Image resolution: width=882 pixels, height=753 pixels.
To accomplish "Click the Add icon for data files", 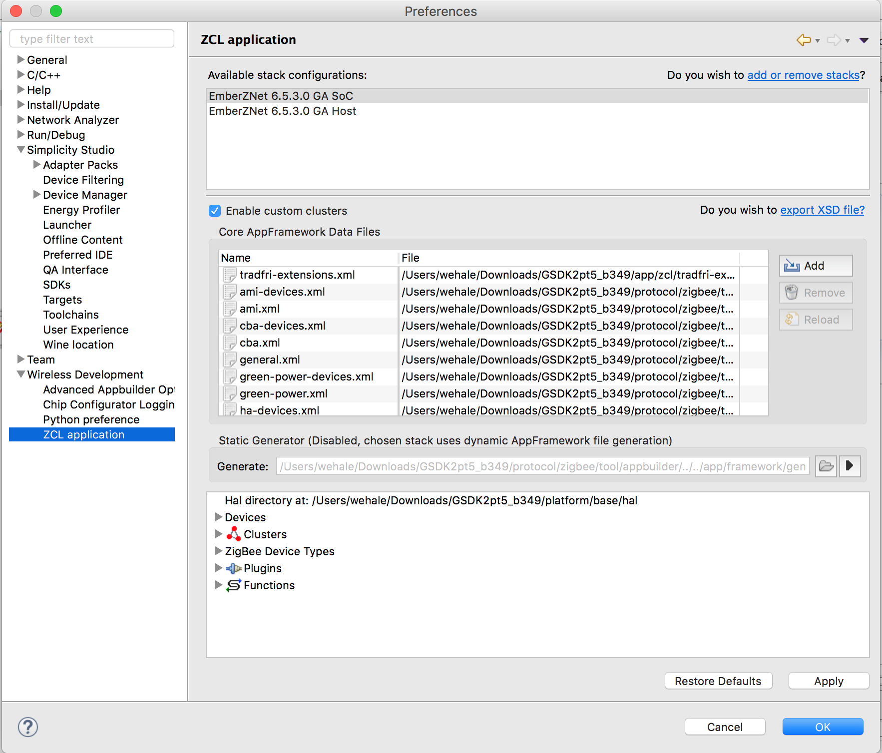I will (x=791, y=266).
